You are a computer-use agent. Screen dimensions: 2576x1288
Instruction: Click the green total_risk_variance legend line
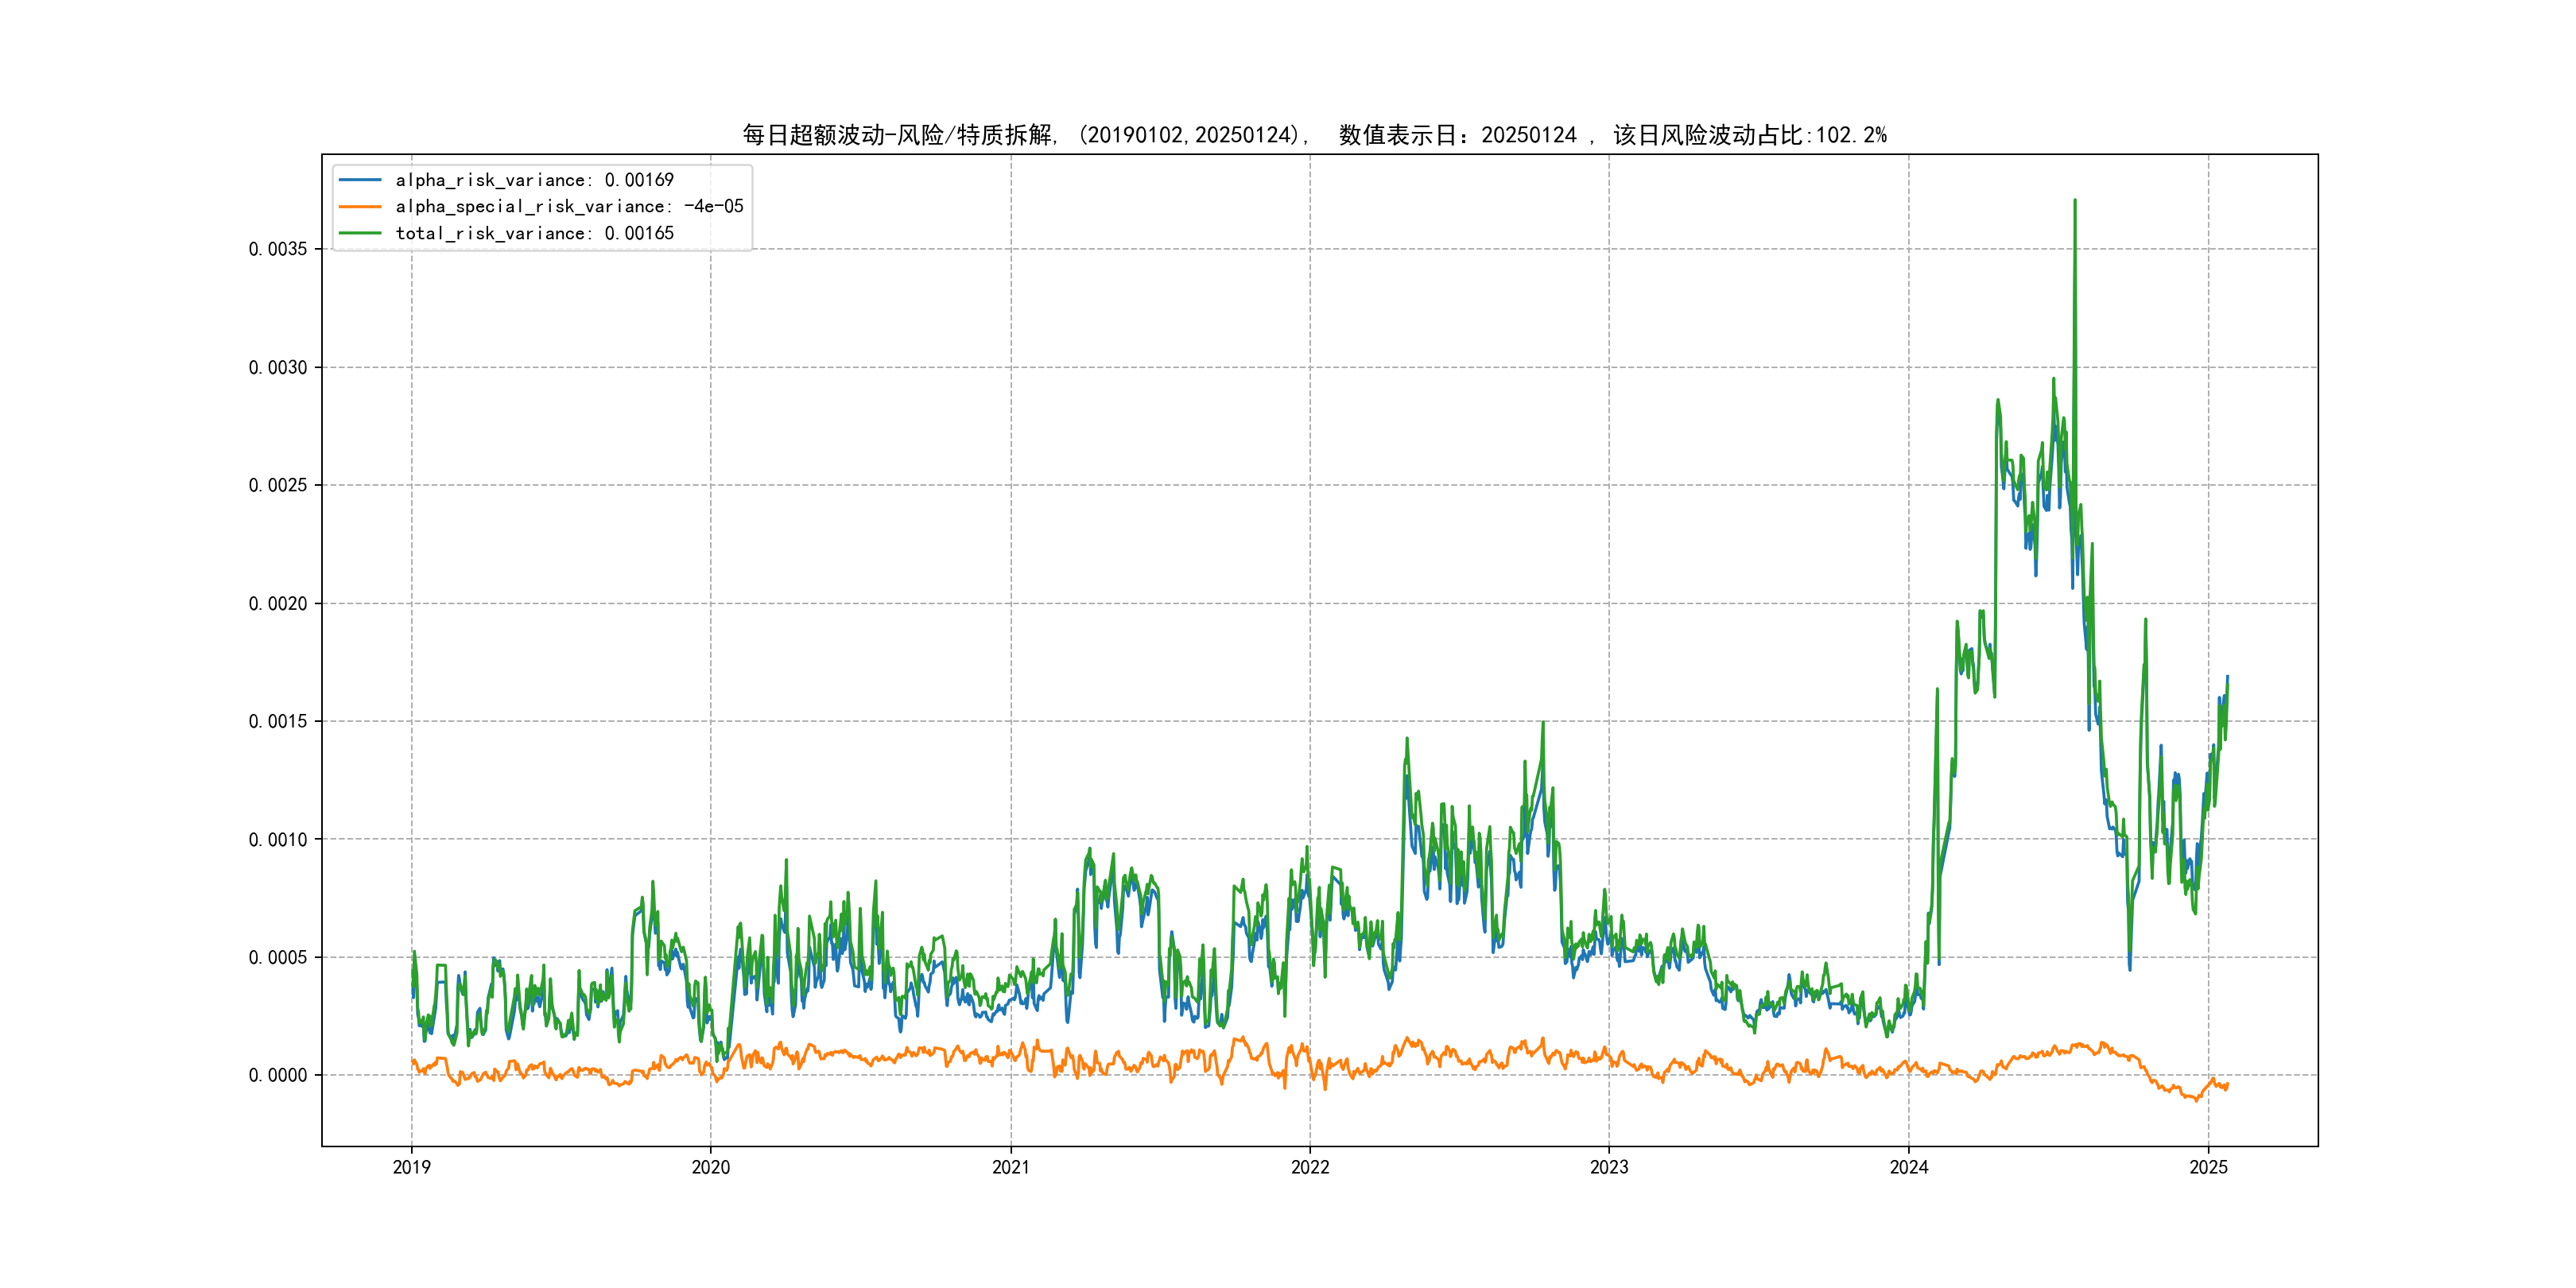coord(360,233)
